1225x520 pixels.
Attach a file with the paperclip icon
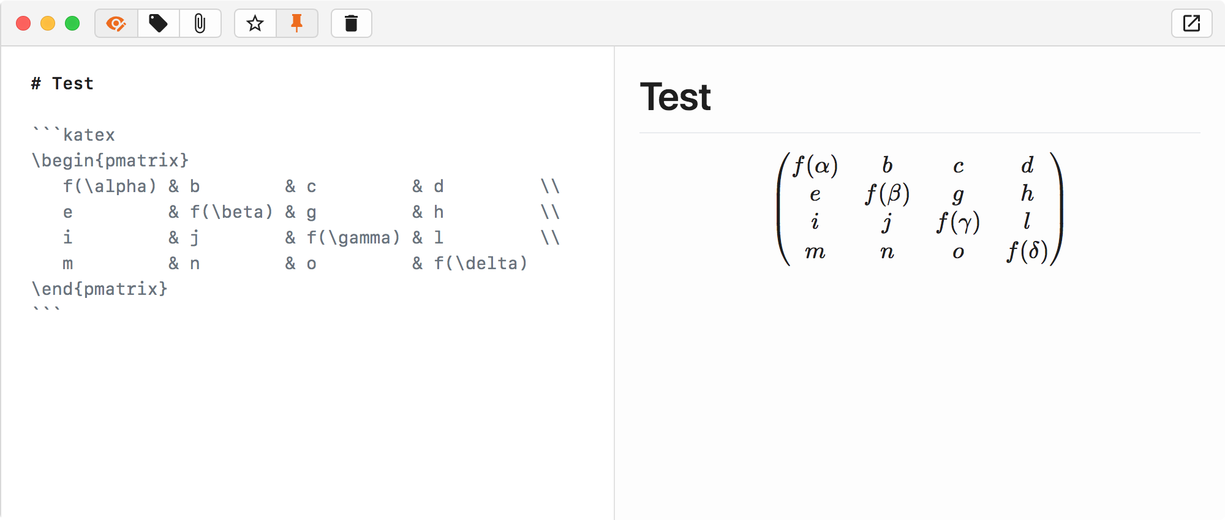click(201, 23)
